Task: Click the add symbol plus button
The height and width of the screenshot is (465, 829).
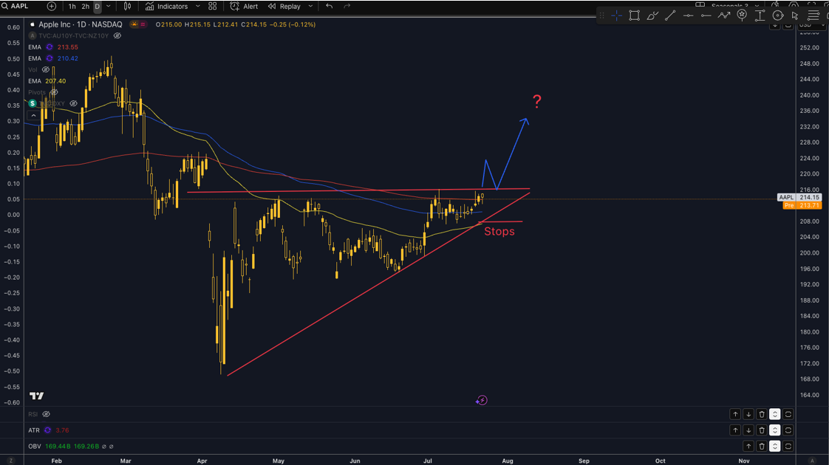Action: (x=51, y=7)
